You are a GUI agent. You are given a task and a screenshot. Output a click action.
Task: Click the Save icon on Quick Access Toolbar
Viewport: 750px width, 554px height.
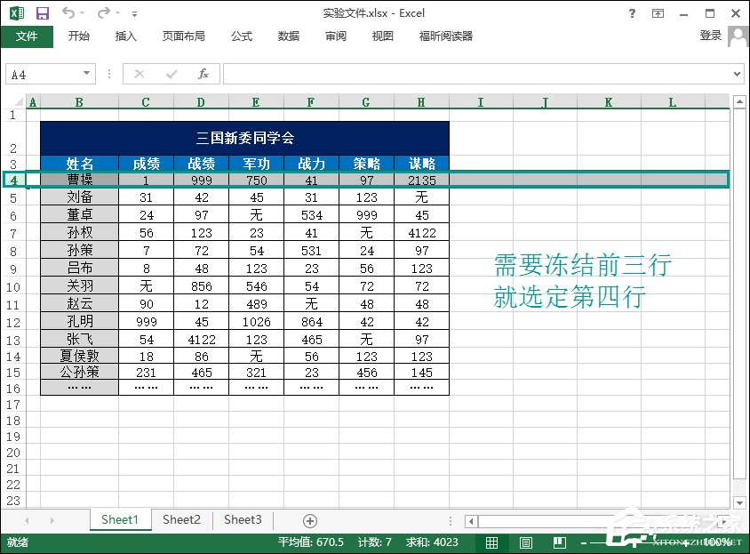(x=41, y=12)
